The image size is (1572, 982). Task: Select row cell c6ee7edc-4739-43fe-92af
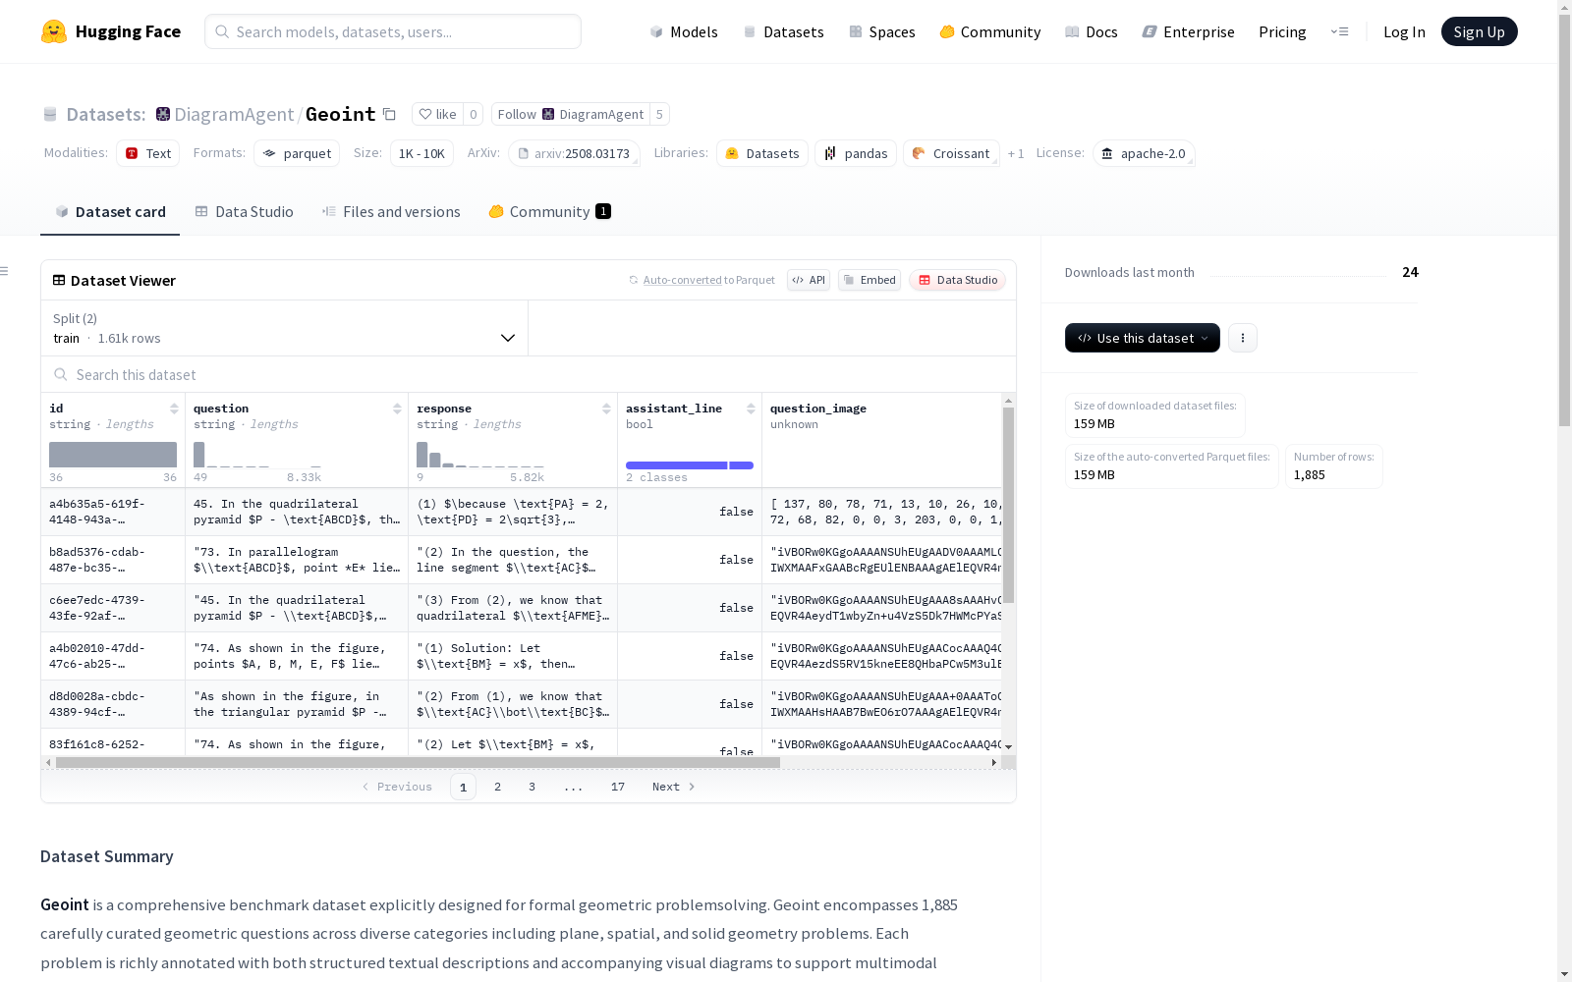click(x=113, y=608)
